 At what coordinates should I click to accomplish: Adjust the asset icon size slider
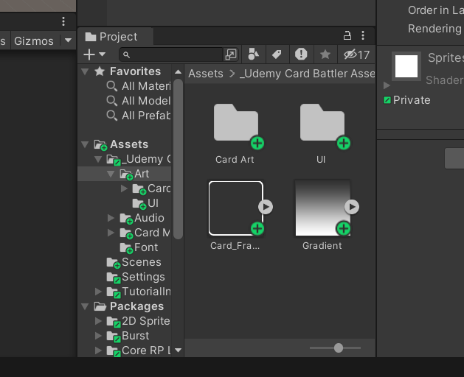(x=339, y=348)
